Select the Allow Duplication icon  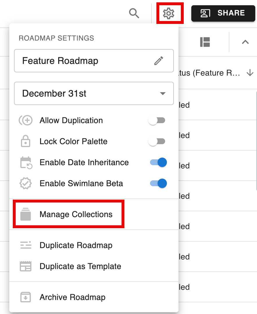click(26, 120)
